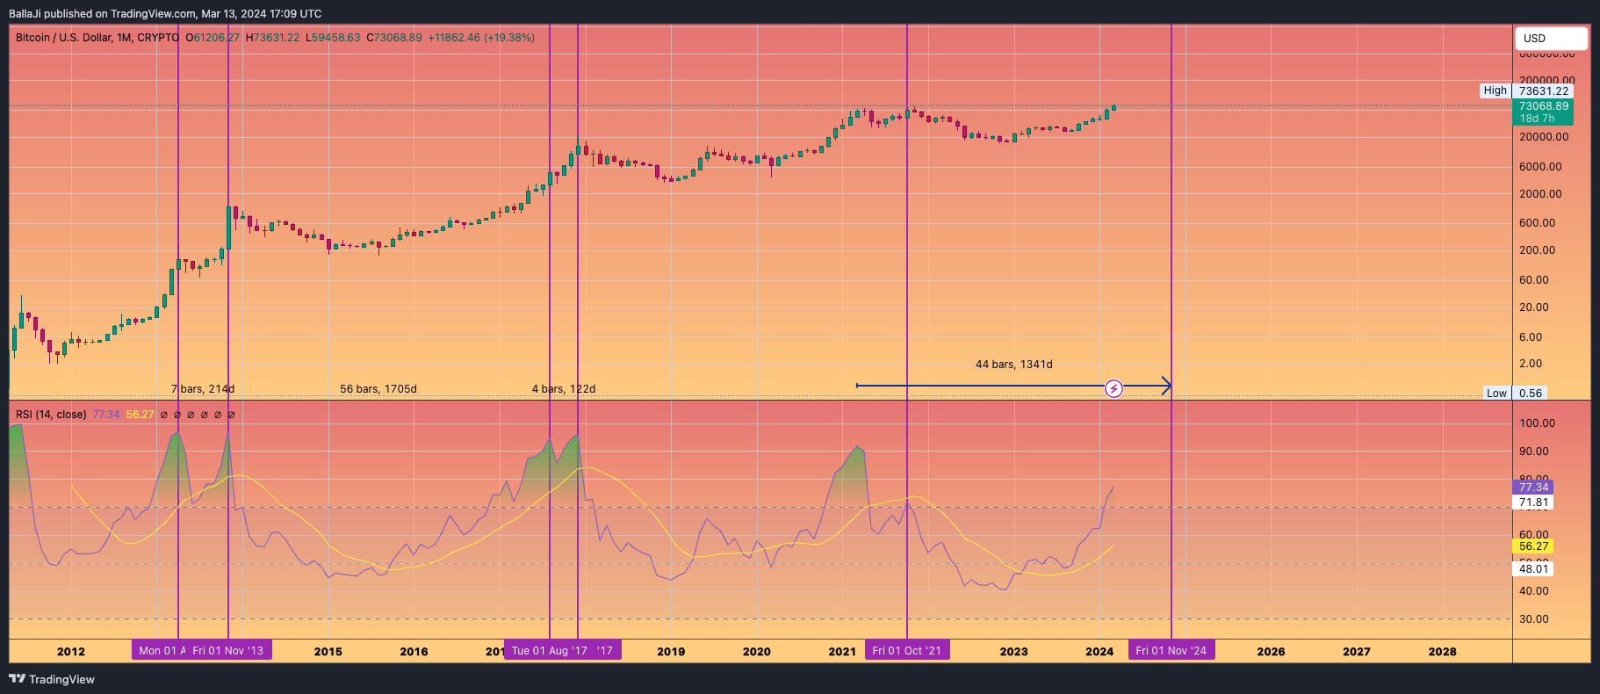1600x694 pixels.
Task: Select the Fri 01 Oct '21 date marker
Action: (906, 651)
